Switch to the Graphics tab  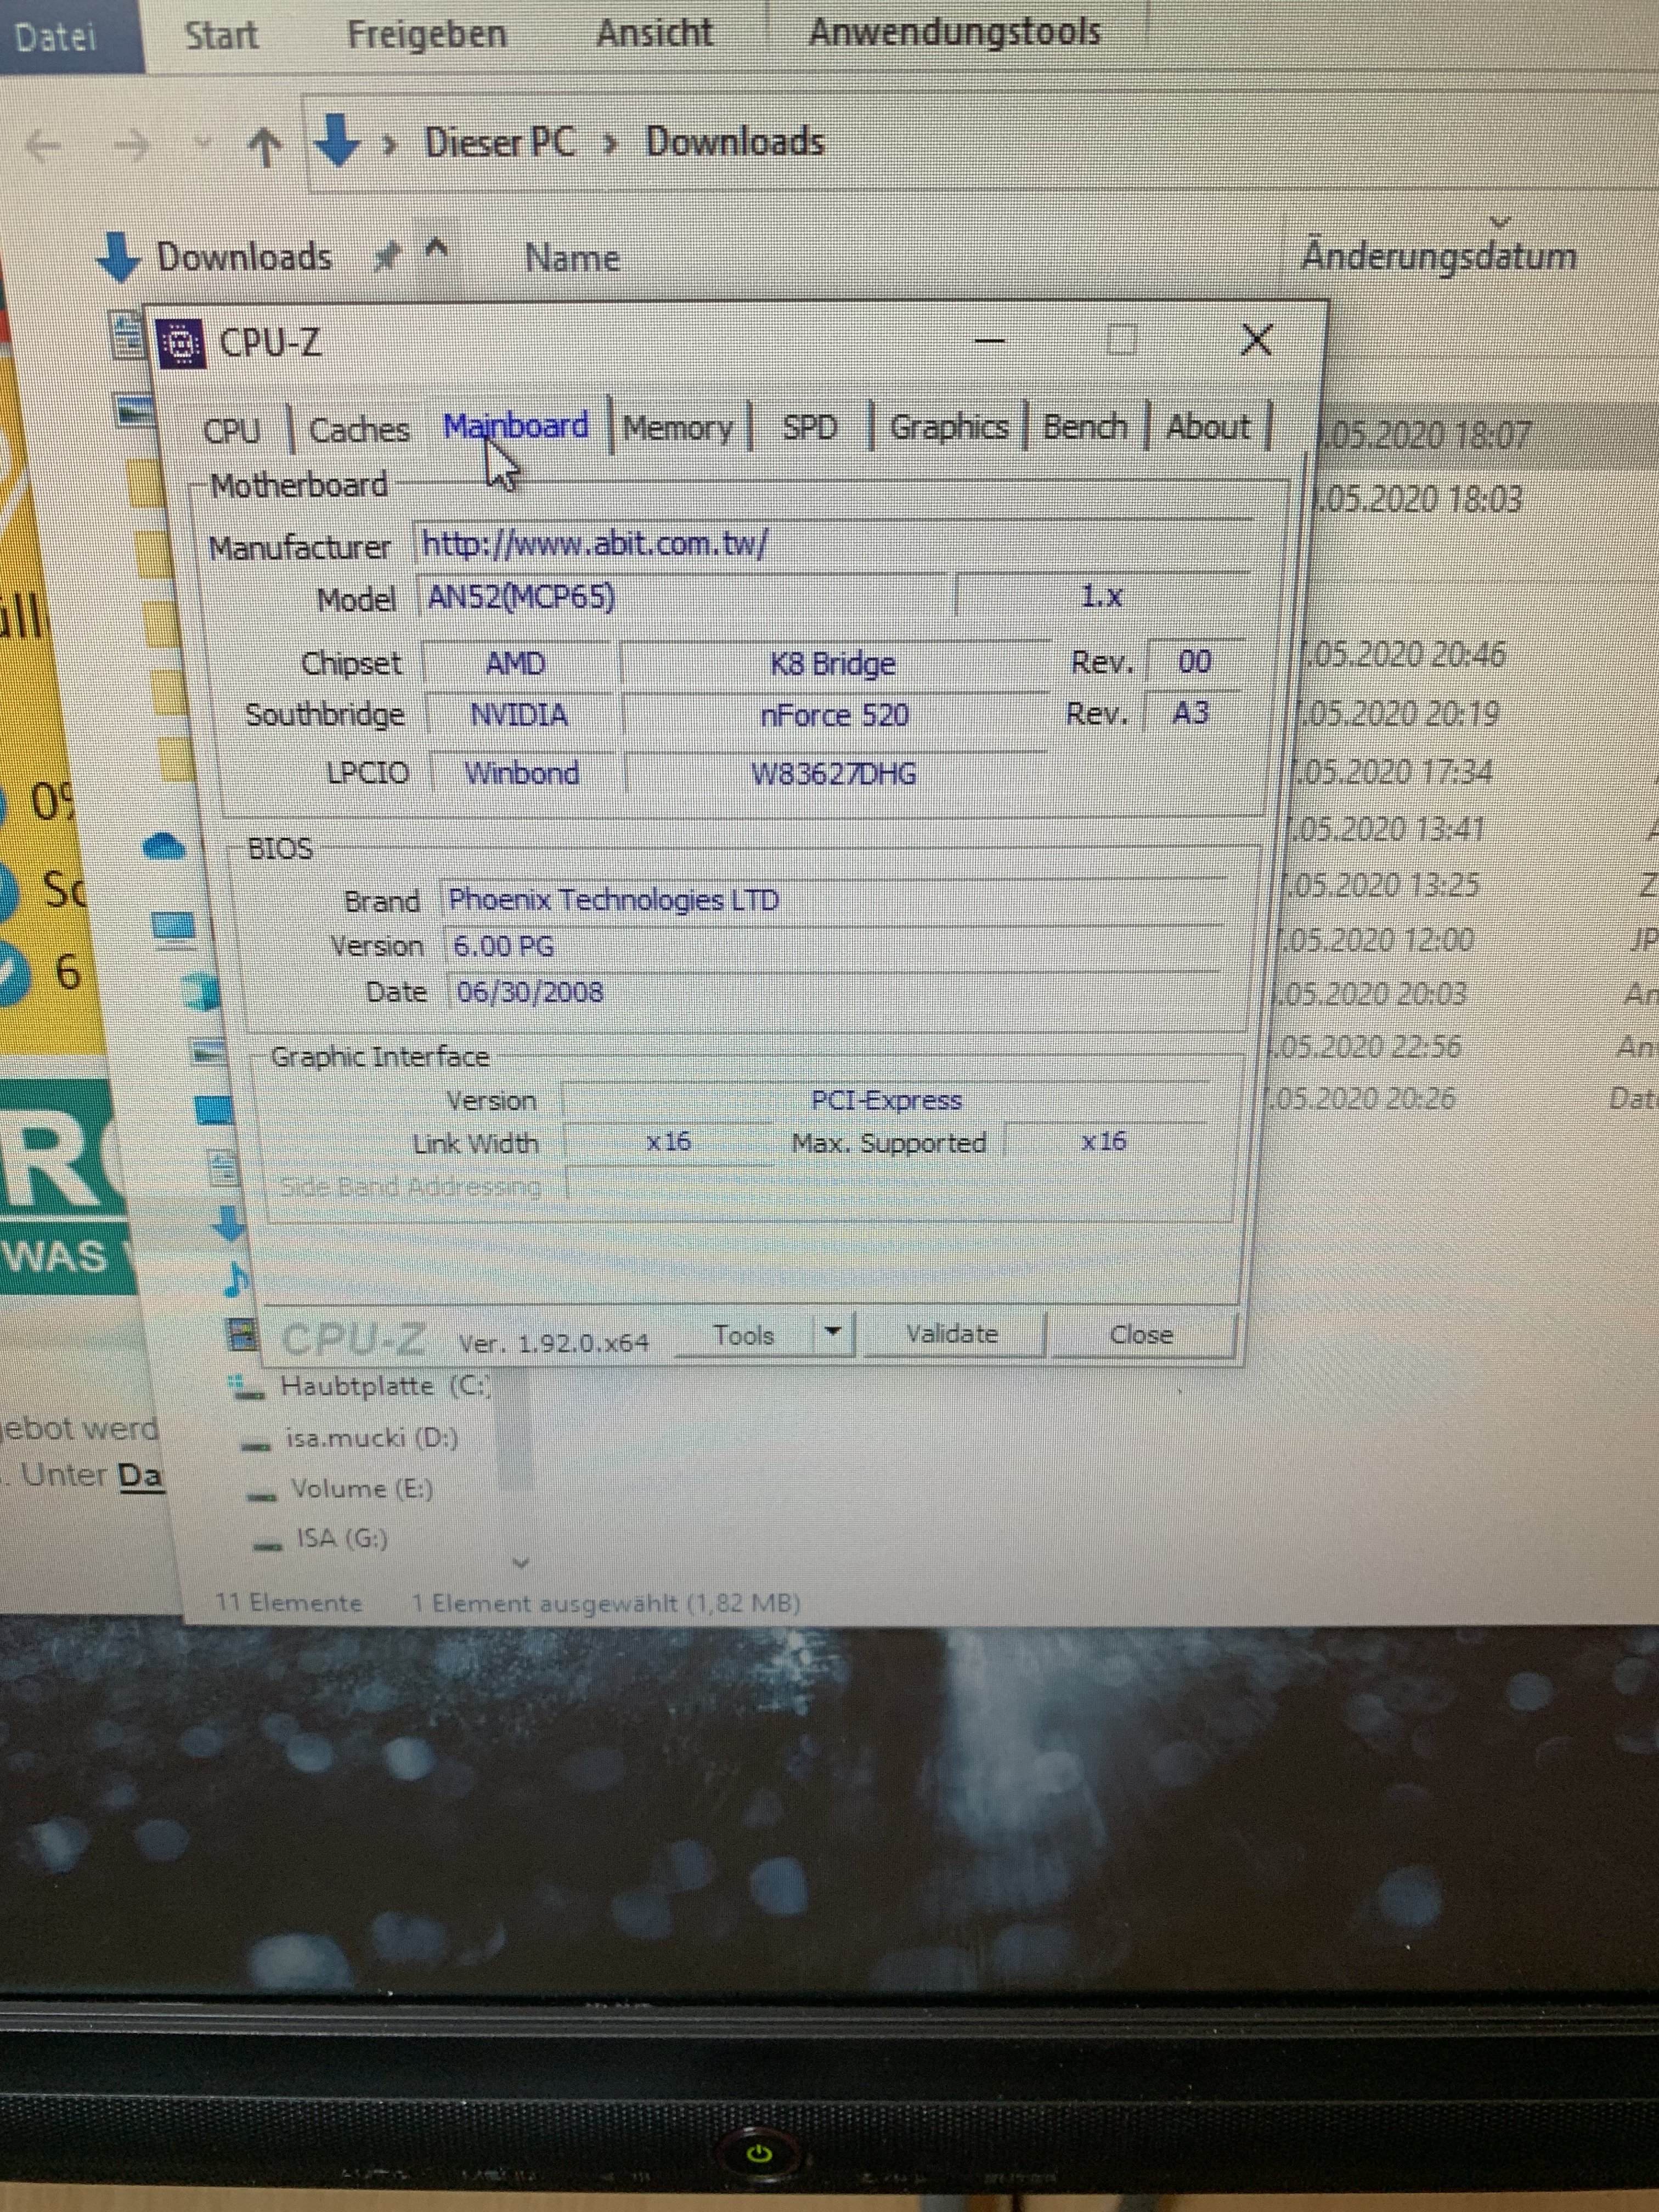tap(948, 428)
